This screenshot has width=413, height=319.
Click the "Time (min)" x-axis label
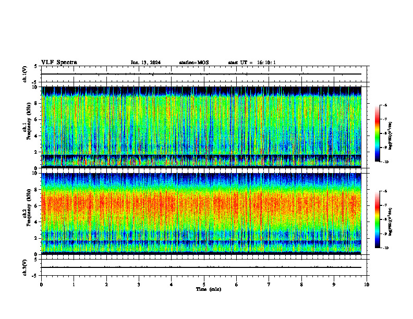point(209,289)
